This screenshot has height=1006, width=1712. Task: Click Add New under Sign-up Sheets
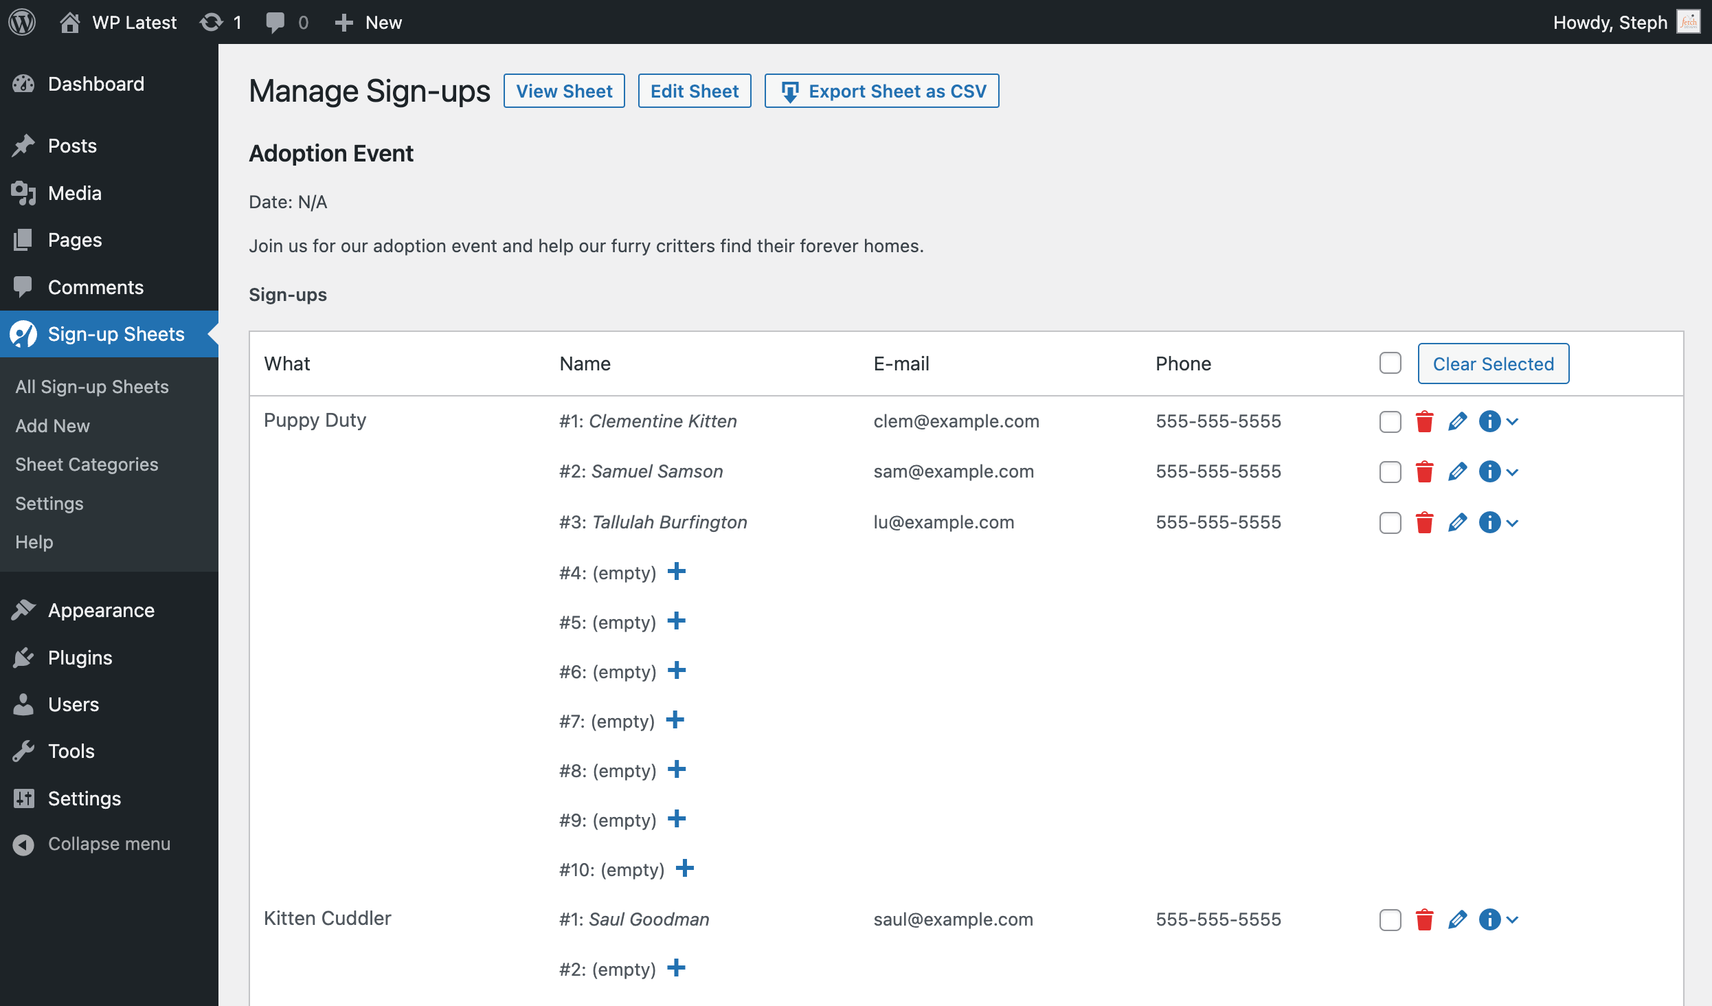(53, 426)
